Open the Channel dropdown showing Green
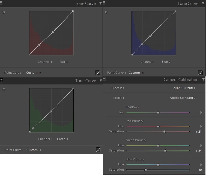206x175 pixels. coord(62,139)
